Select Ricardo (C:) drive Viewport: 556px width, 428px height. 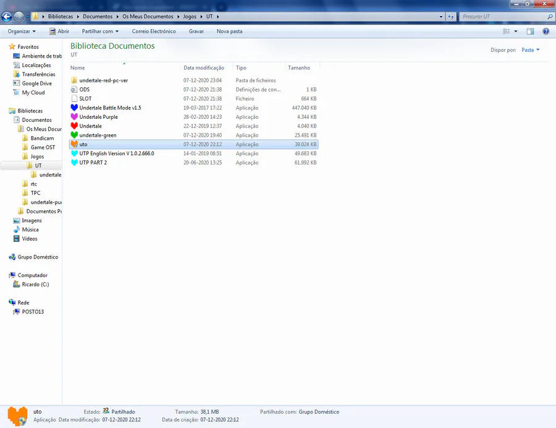(x=32, y=285)
